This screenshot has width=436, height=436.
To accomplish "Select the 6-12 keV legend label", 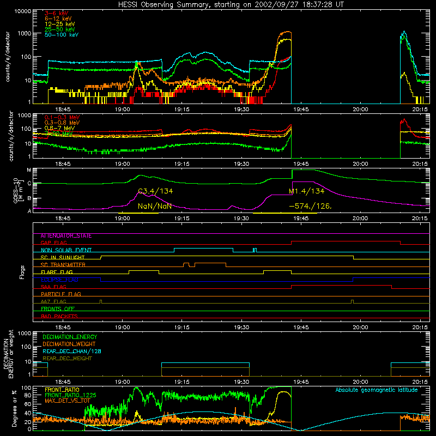I will click(58, 19).
